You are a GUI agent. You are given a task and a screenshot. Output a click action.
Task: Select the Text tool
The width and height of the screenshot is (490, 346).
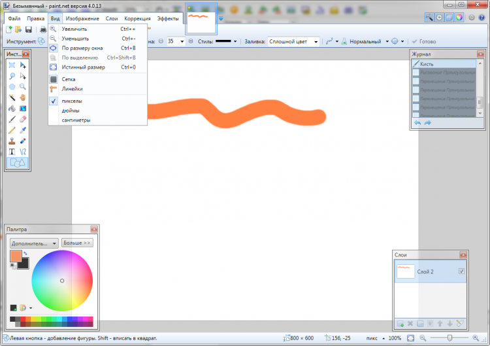(x=12, y=152)
